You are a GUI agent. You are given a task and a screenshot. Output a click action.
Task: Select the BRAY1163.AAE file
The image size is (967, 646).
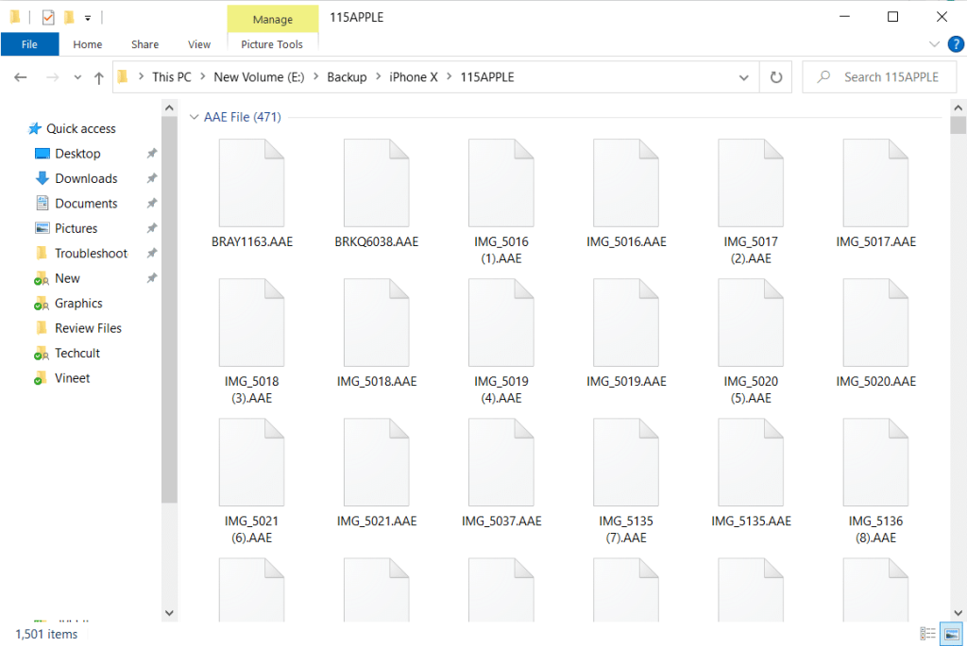pos(251,194)
